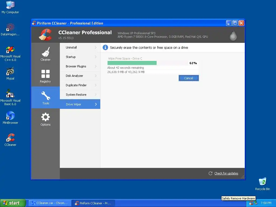Open MiniBrowser desktop icon
The image size is (276, 207).
point(10,118)
